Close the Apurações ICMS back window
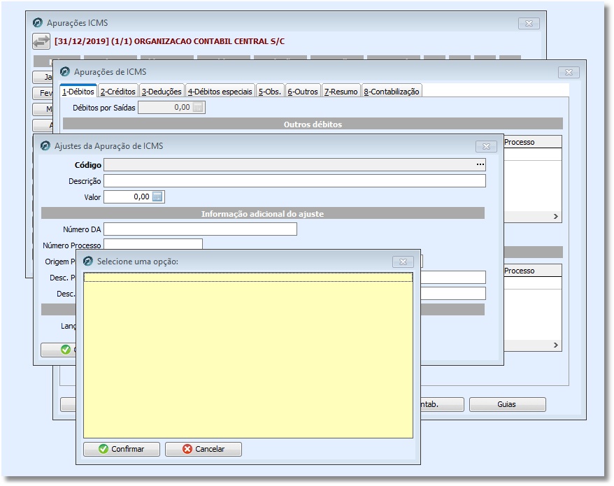The height and width of the screenshot is (486, 614). pos(529,23)
